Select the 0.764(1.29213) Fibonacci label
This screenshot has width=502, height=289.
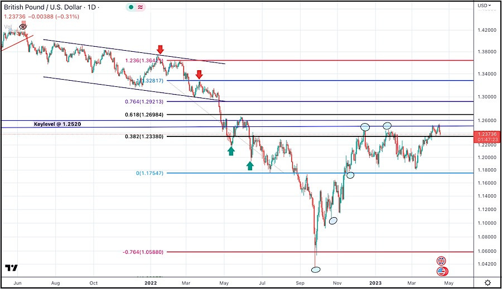click(x=144, y=102)
